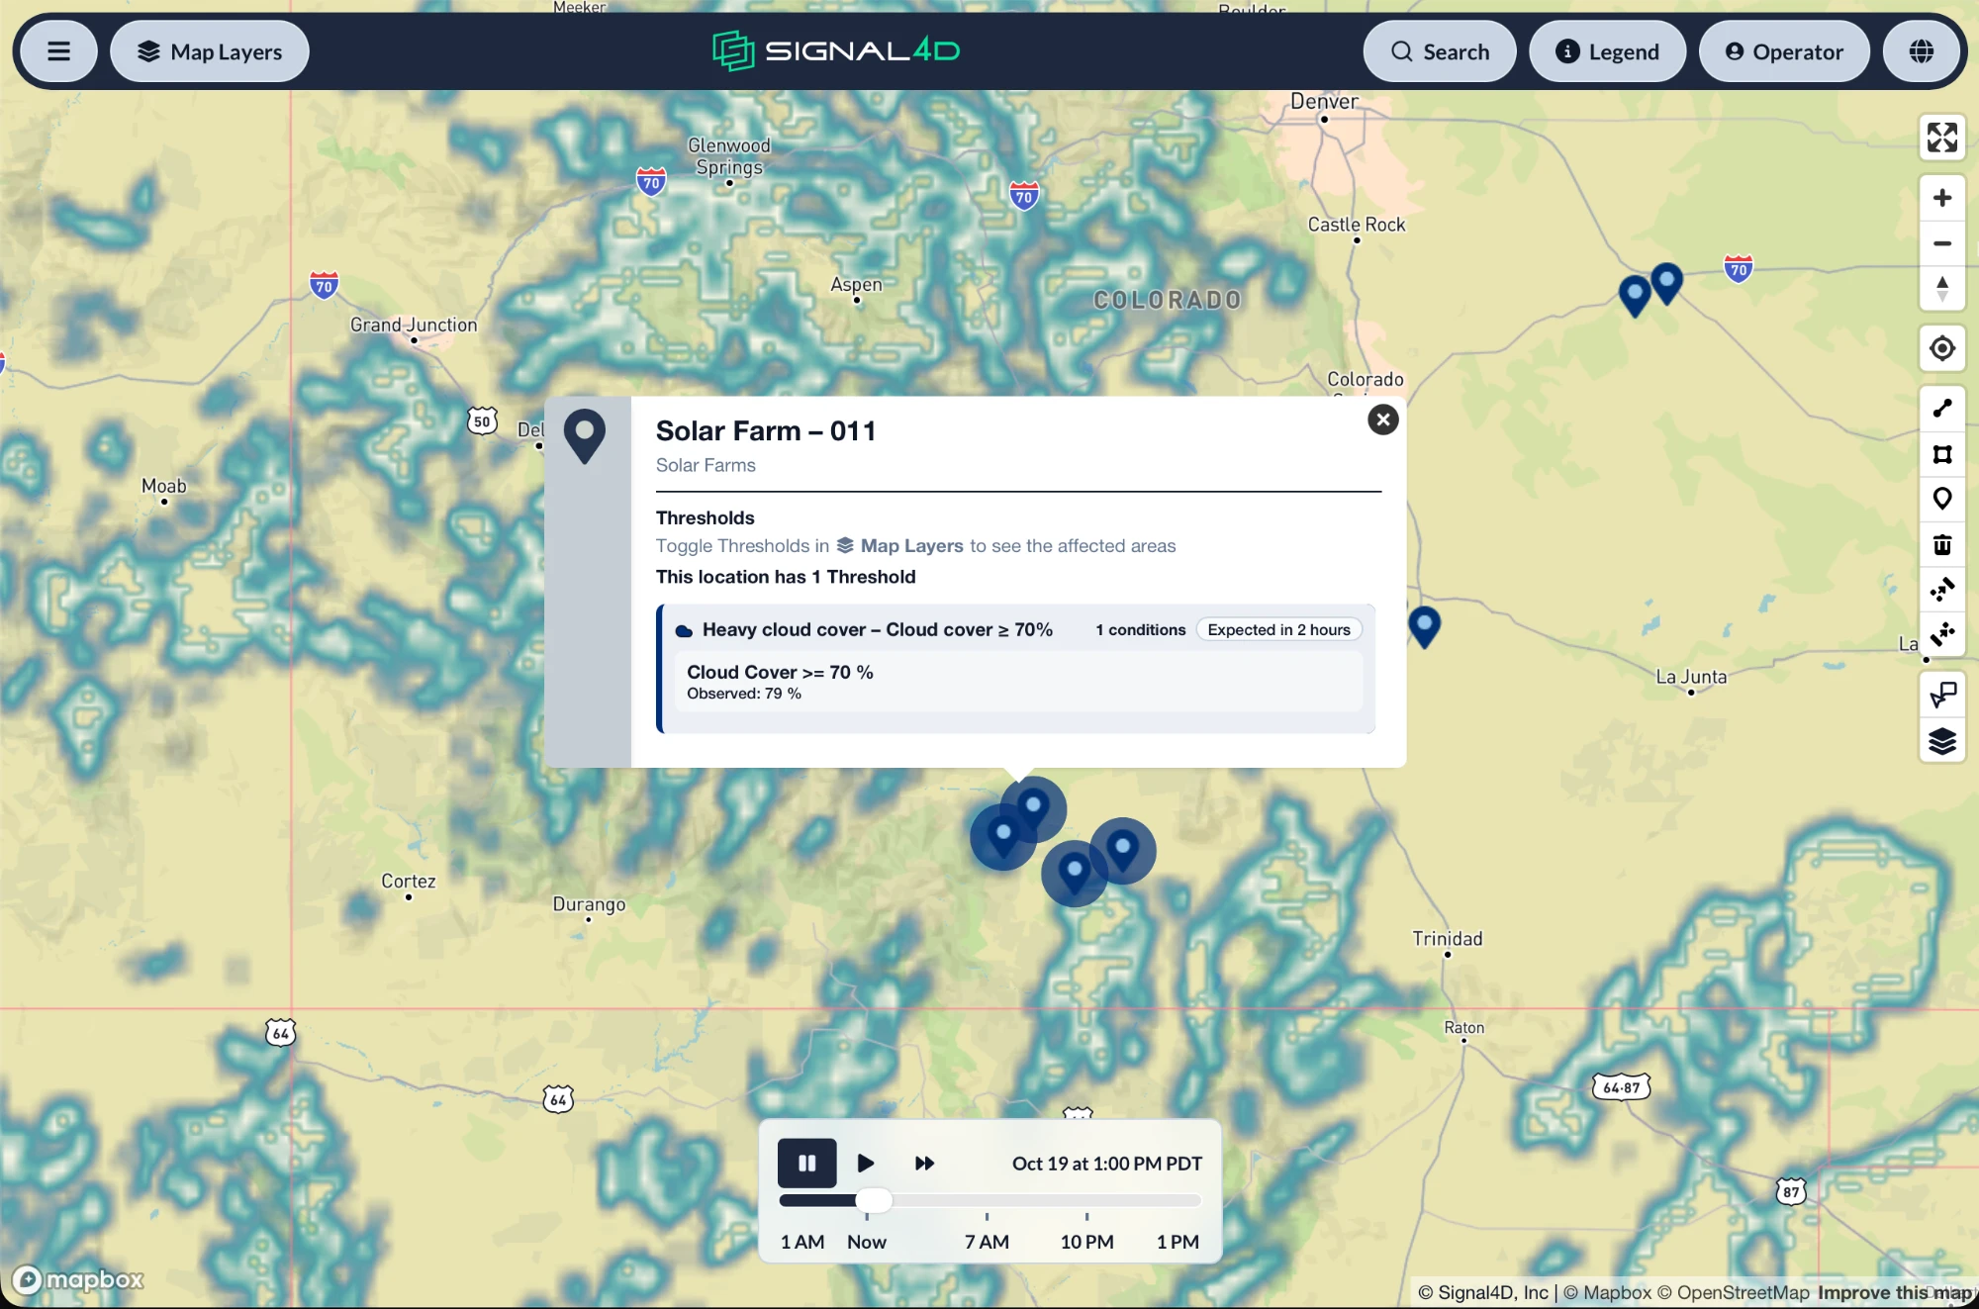The width and height of the screenshot is (1979, 1309).
Task: Click the trash delete tool
Action: click(x=1942, y=544)
